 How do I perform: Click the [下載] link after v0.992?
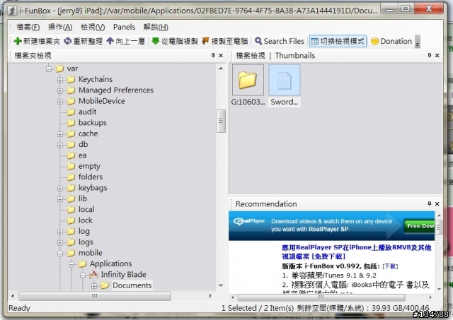click(x=390, y=266)
